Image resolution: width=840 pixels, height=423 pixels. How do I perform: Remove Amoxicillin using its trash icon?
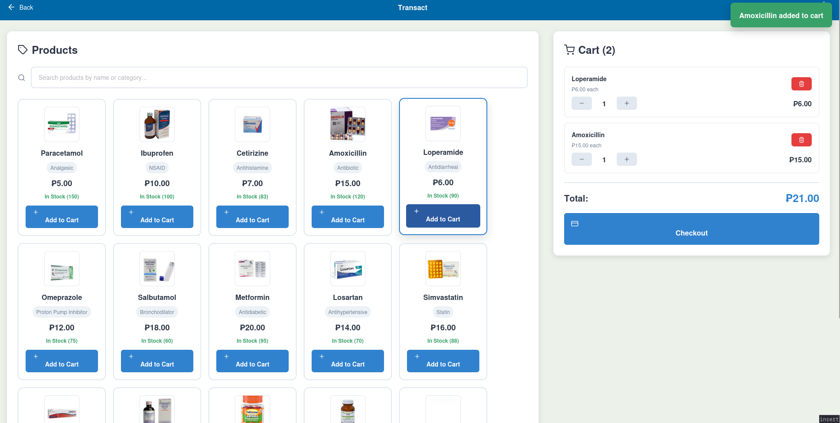pyautogui.click(x=801, y=140)
